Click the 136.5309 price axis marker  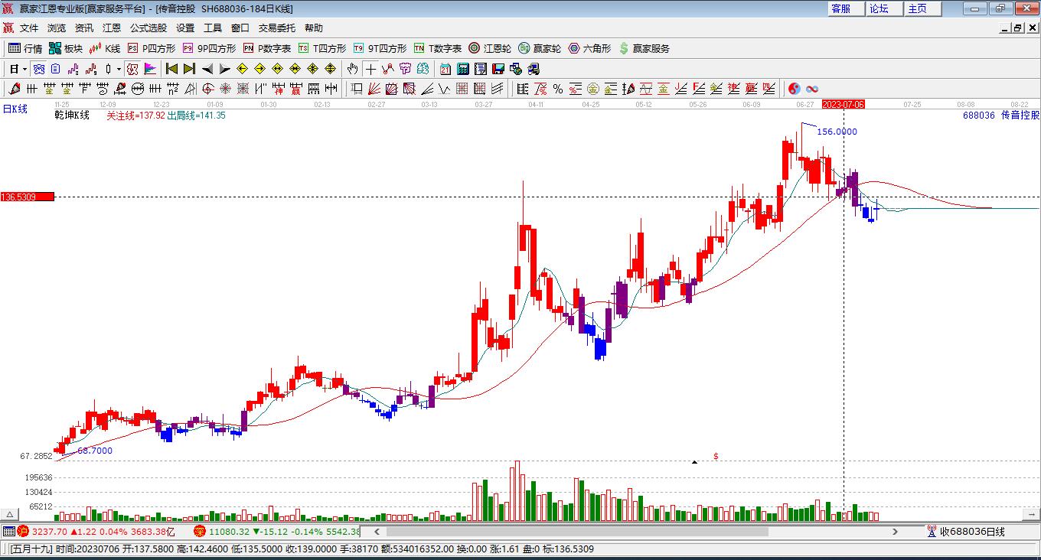28,197
